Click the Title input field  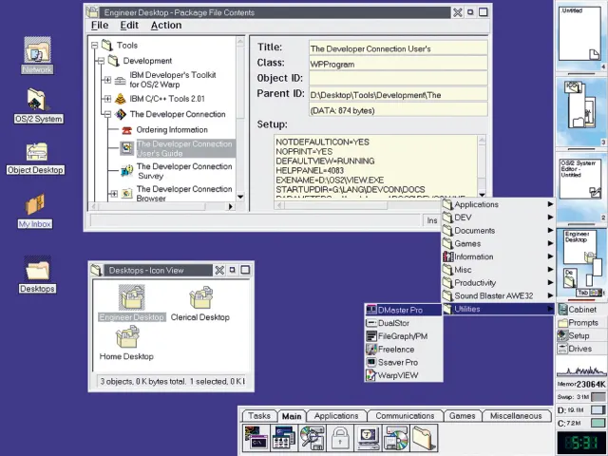(398, 48)
